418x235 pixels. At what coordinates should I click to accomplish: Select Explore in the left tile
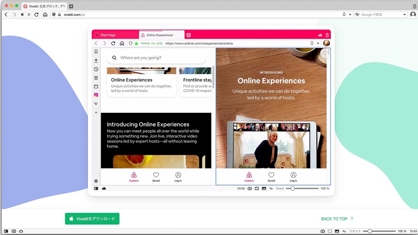pyautogui.click(x=134, y=177)
